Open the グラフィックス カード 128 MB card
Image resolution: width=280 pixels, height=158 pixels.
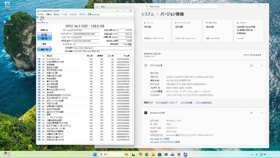187,31
